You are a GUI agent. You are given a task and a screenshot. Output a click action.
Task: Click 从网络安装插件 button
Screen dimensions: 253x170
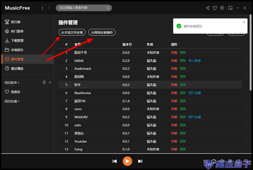tap(102, 32)
